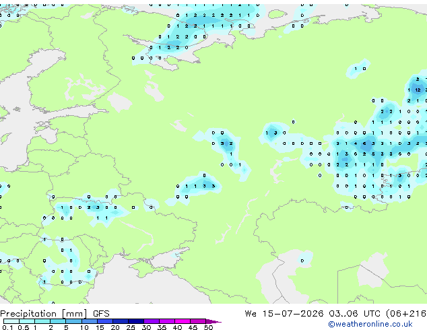Click the legend swatch between 30 and 35
Image resolution: width=427 pixels, height=330 pixels.
(x=152, y=321)
